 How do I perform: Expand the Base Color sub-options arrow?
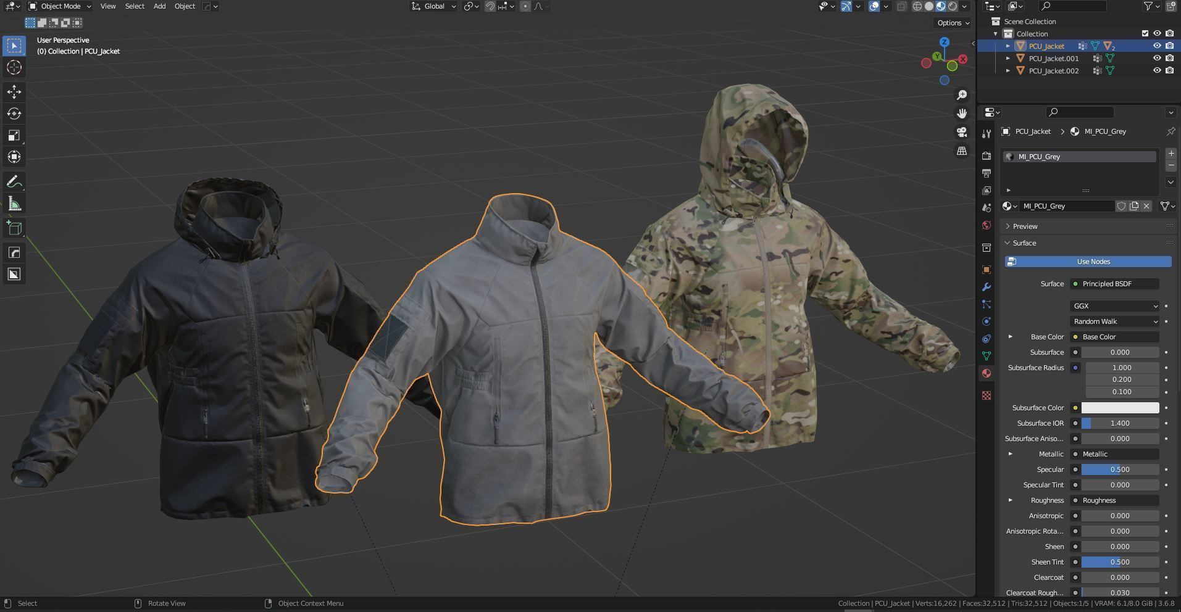point(1011,337)
